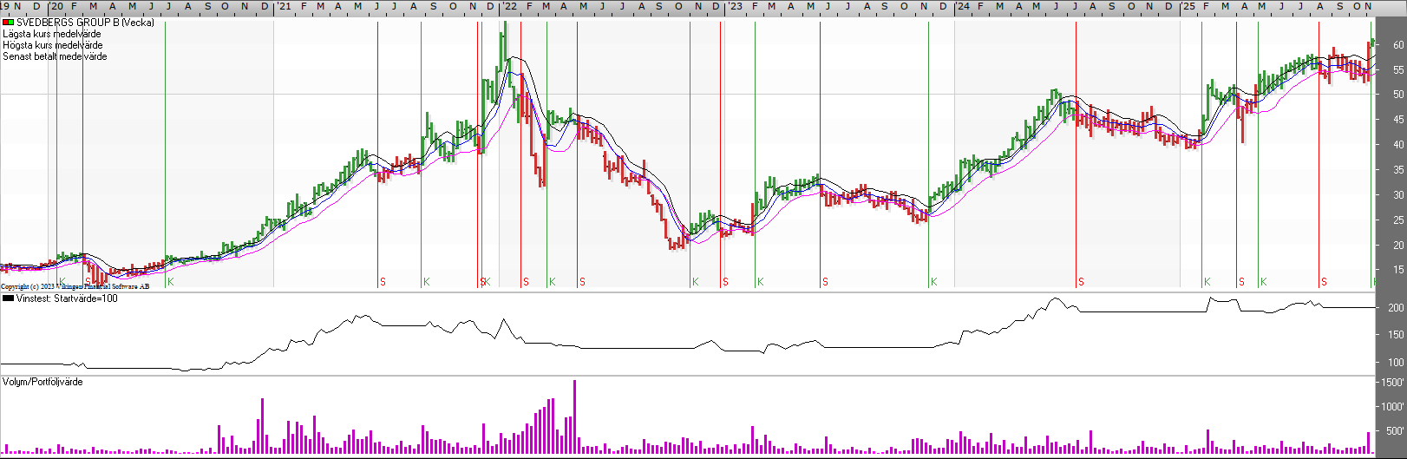Click the green K marker in early 2023
Screen dimensions: 1407x459
pyautogui.click(x=760, y=282)
